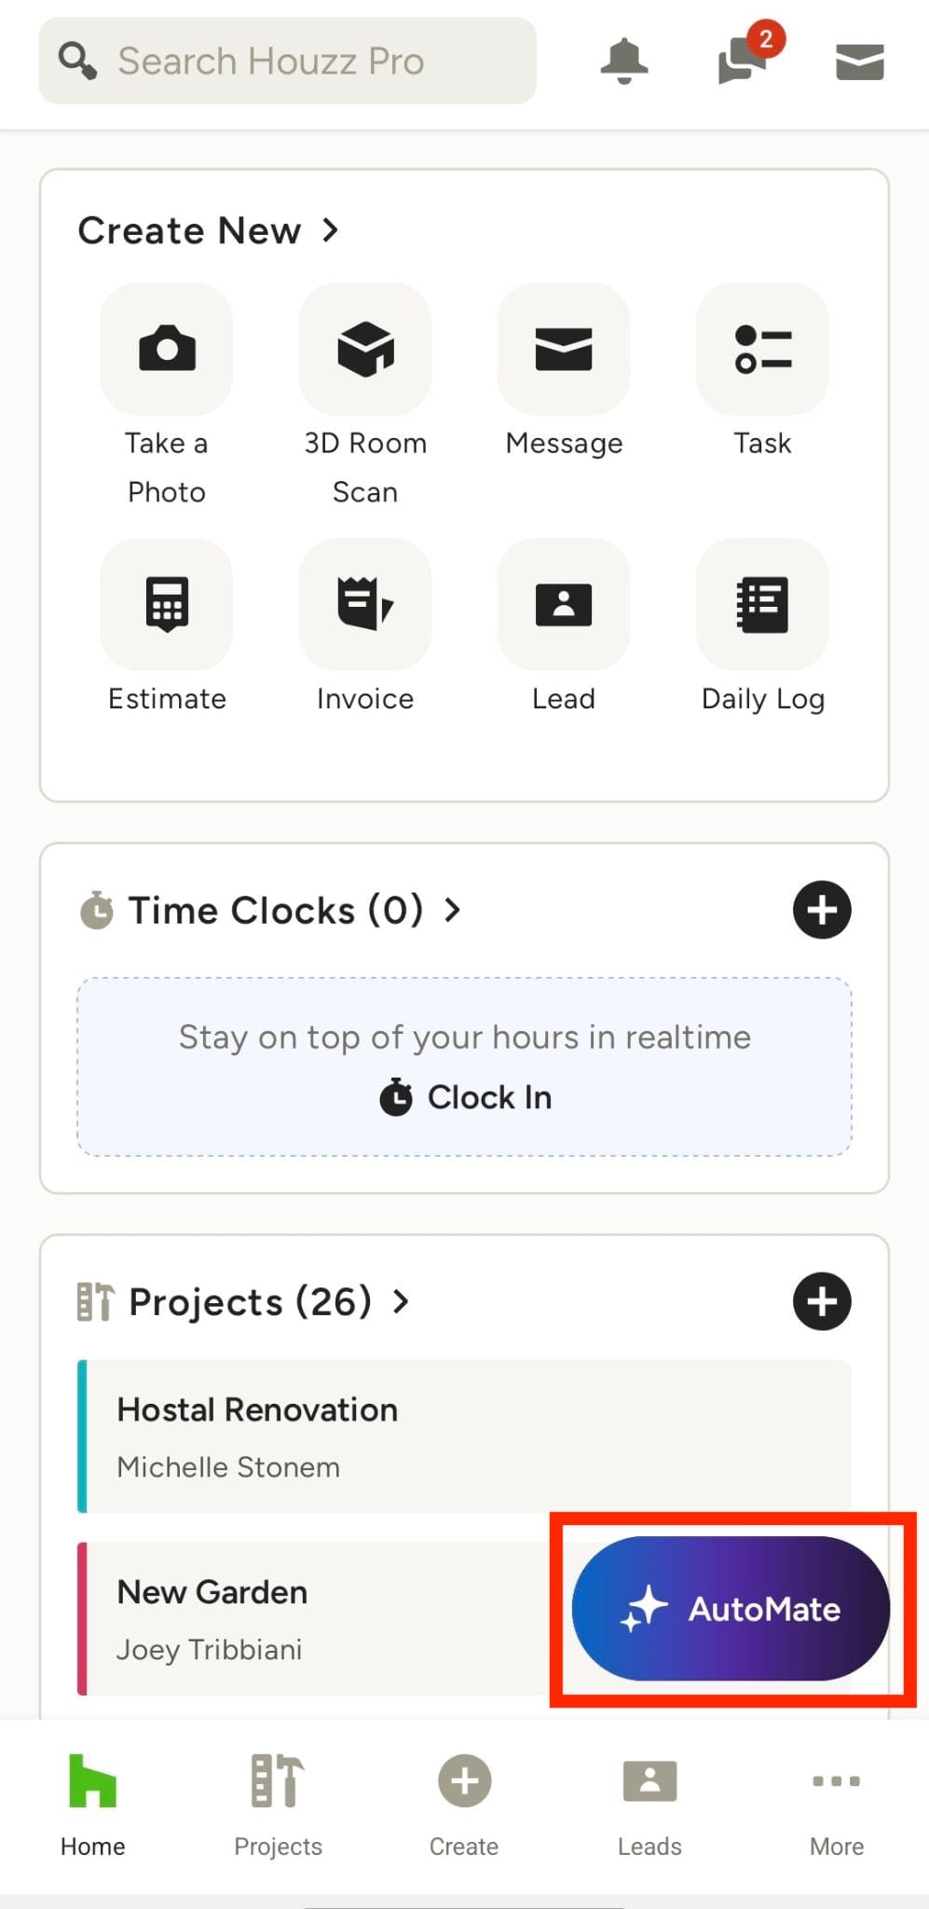Add a new Lead from shortcuts

point(564,604)
